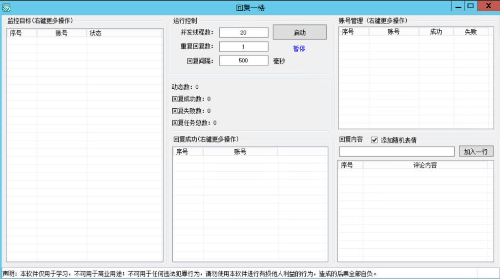Click the 重复回复数 input field
The image size is (500, 279).
(x=244, y=47)
